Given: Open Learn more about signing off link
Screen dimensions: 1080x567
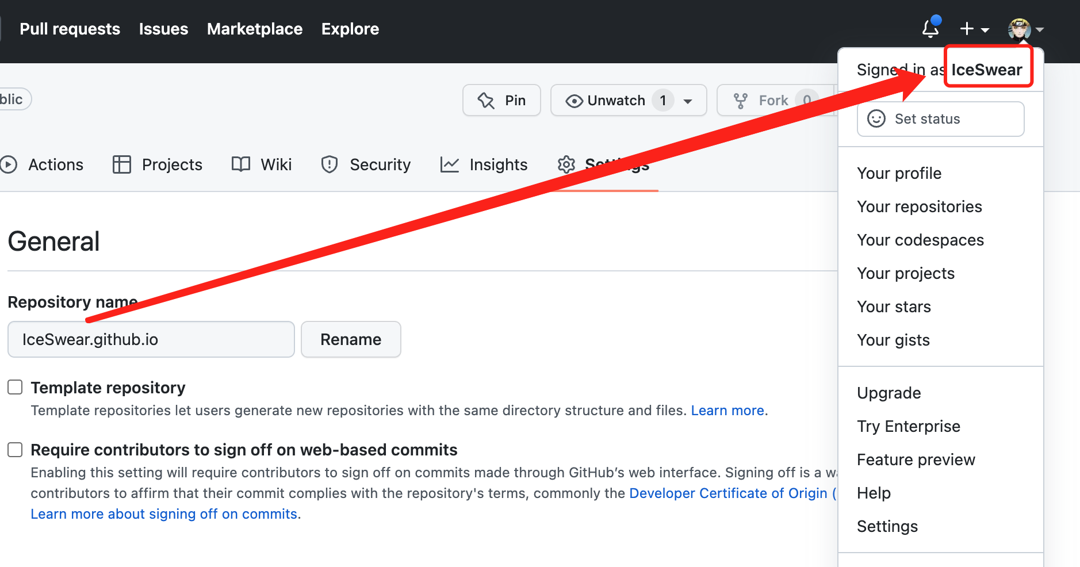Looking at the screenshot, I should tap(164, 514).
